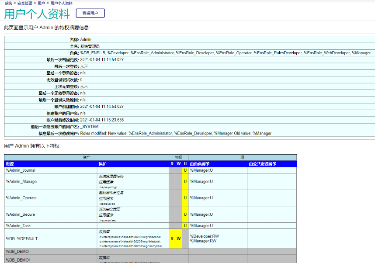Image resolution: width=375 pixels, height=263 pixels.
Task: Select the grayed %DB_DEMO row
Action: [x=17, y=252]
